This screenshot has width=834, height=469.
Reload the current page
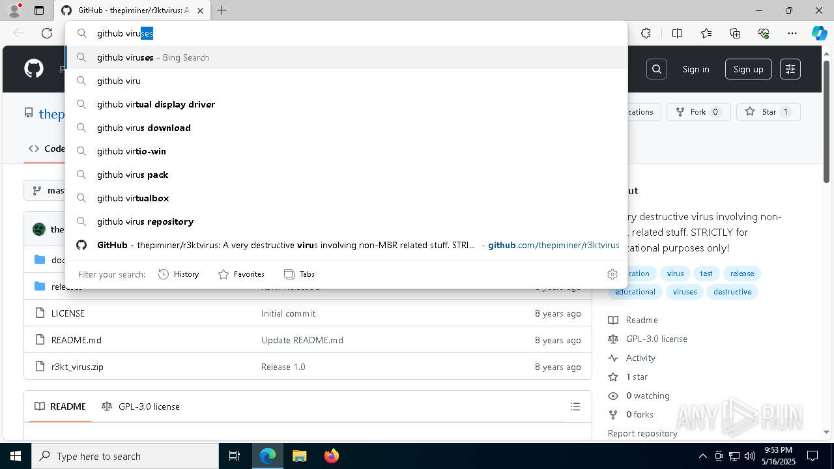(47, 33)
